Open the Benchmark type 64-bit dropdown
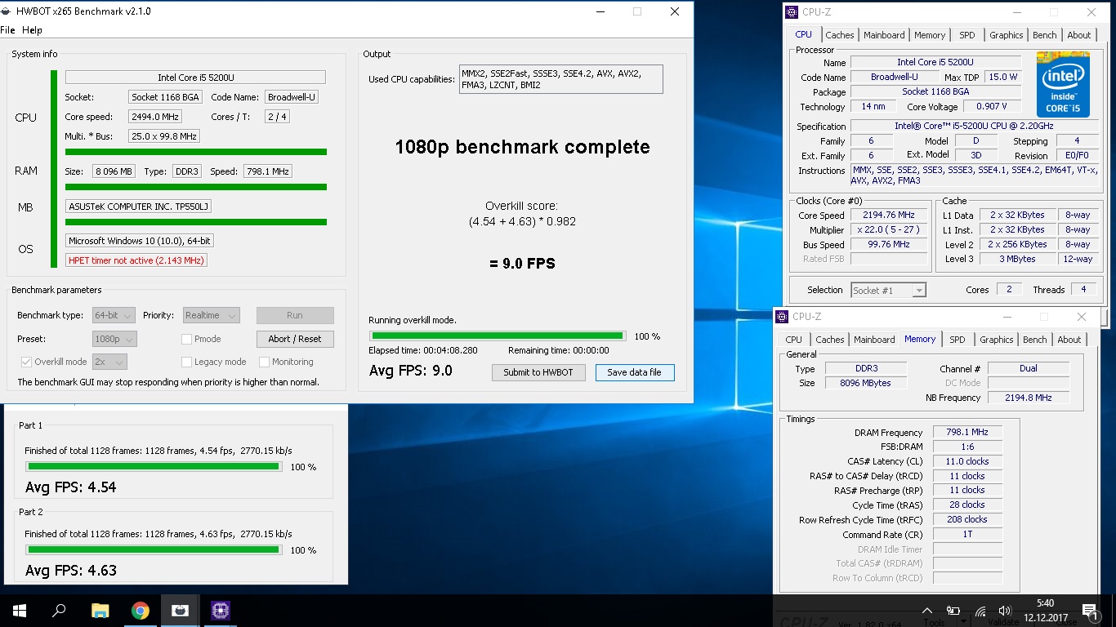Image resolution: width=1116 pixels, height=627 pixels. pos(114,315)
